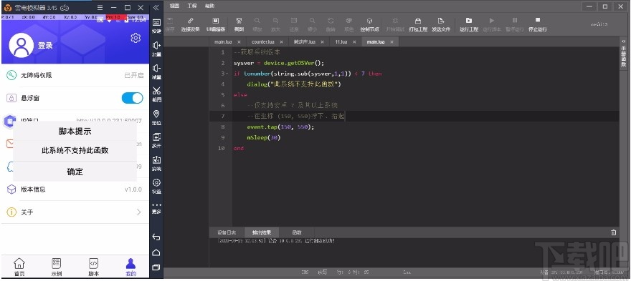Open 示例 tab in app bottom bar

57,267
